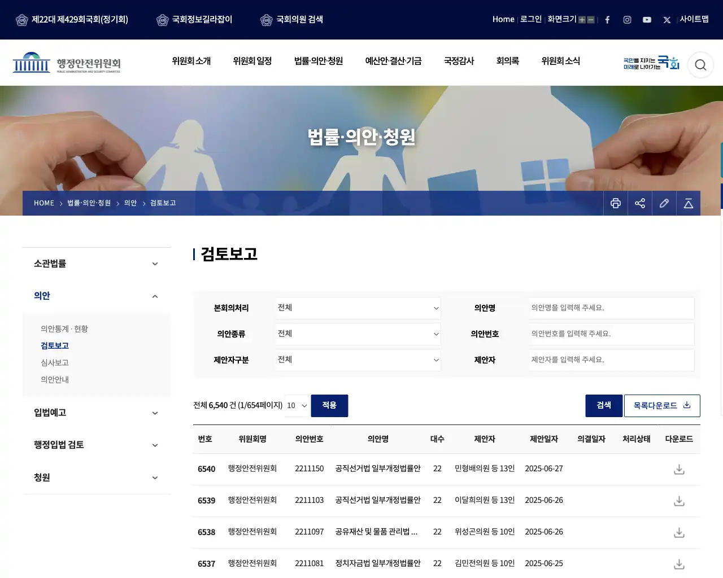This screenshot has width=723, height=578.
Task: Open 사이트맵 sitemap link
Action: coord(694,19)
